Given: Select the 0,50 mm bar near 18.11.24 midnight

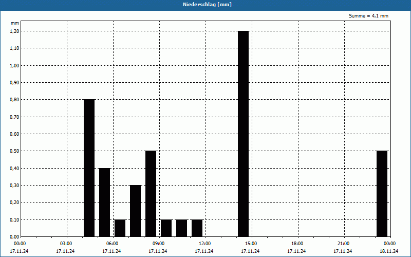Looking at the screenshot, I should click(x=382, y=194).
